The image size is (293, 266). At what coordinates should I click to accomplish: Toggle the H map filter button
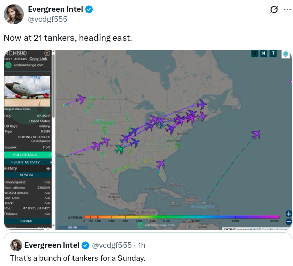pyautogui.click(x=264, y=54)
